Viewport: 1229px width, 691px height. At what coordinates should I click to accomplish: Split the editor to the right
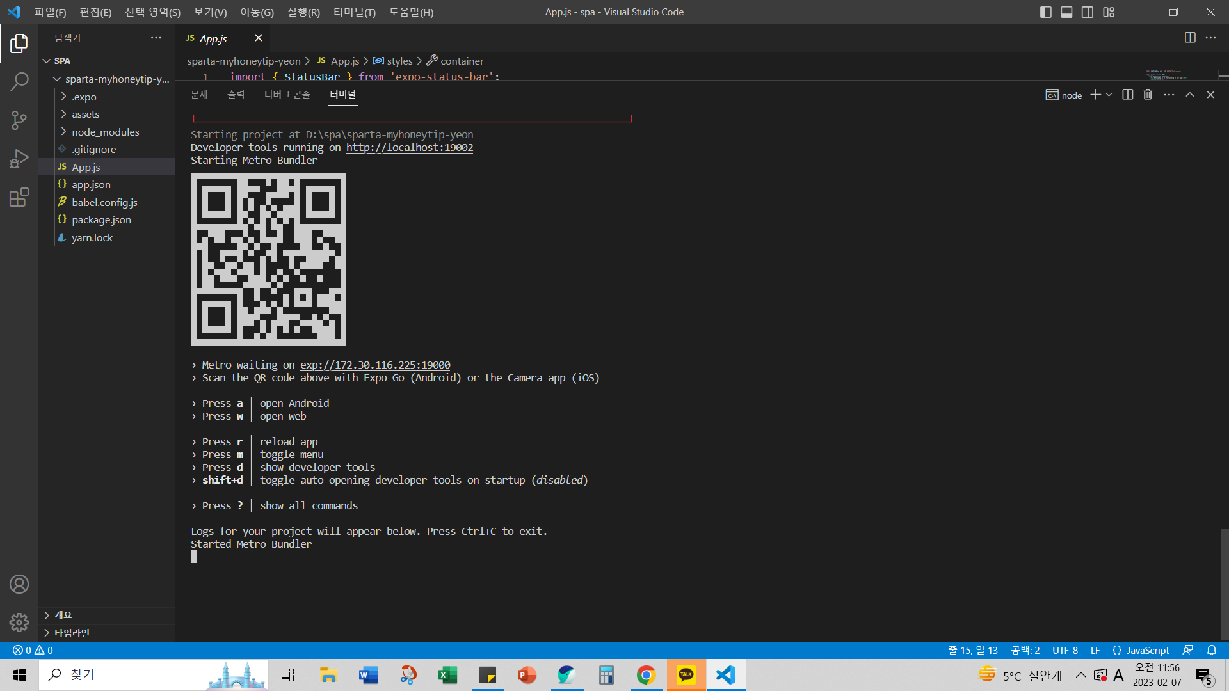tap(1190, 38)
